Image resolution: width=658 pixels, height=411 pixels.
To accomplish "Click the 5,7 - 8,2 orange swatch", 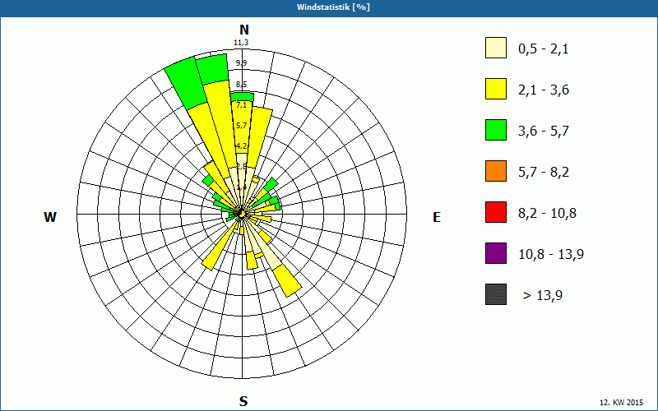I will tap(496, 171).
